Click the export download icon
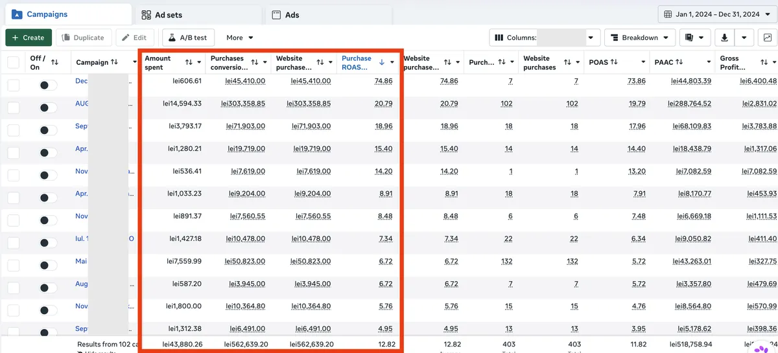778x353 pixels. (724, 38)
